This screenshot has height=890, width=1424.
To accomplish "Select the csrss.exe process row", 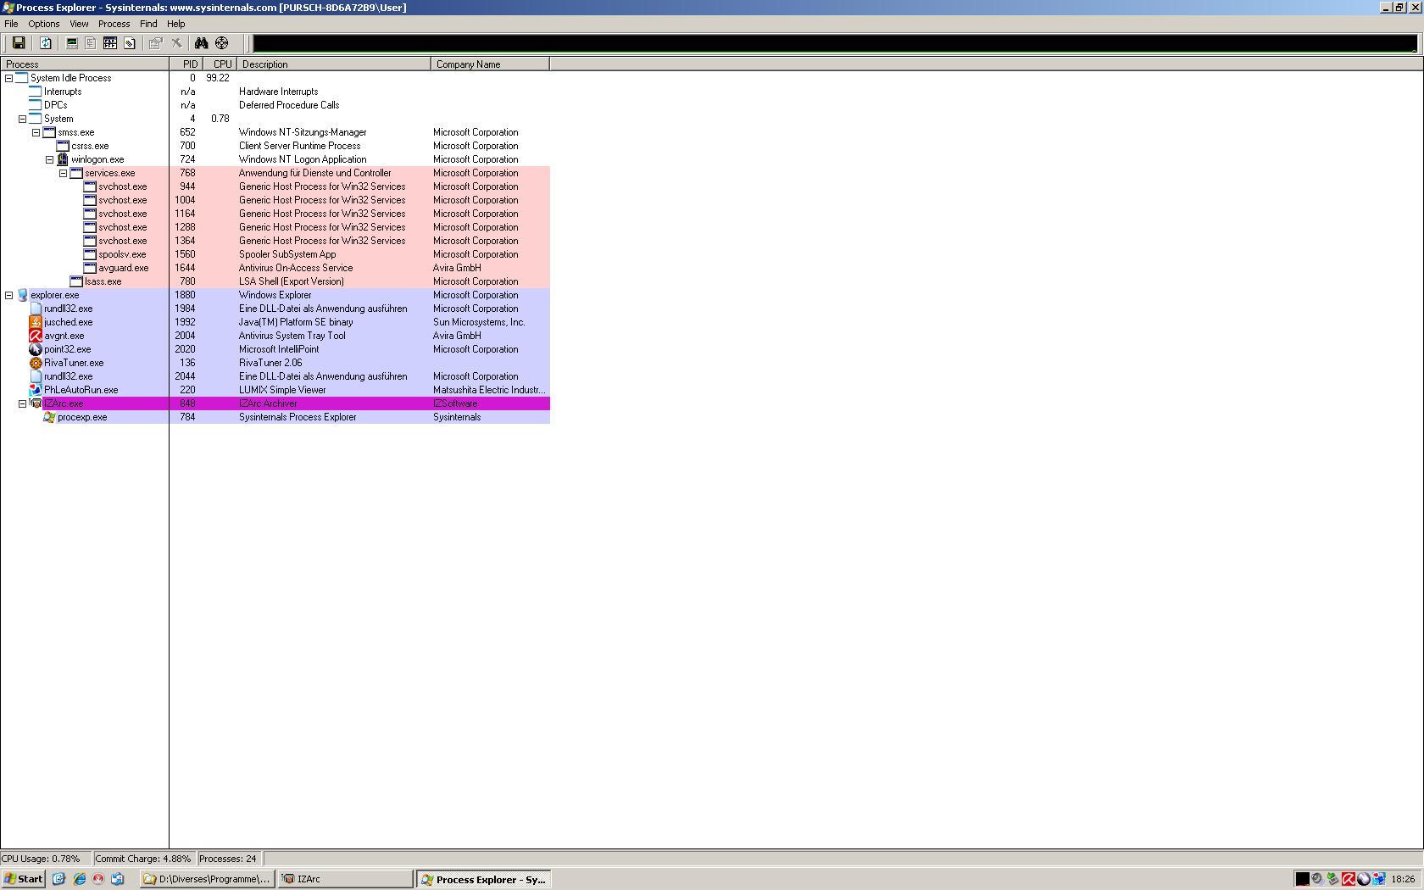I will point(275,146).
